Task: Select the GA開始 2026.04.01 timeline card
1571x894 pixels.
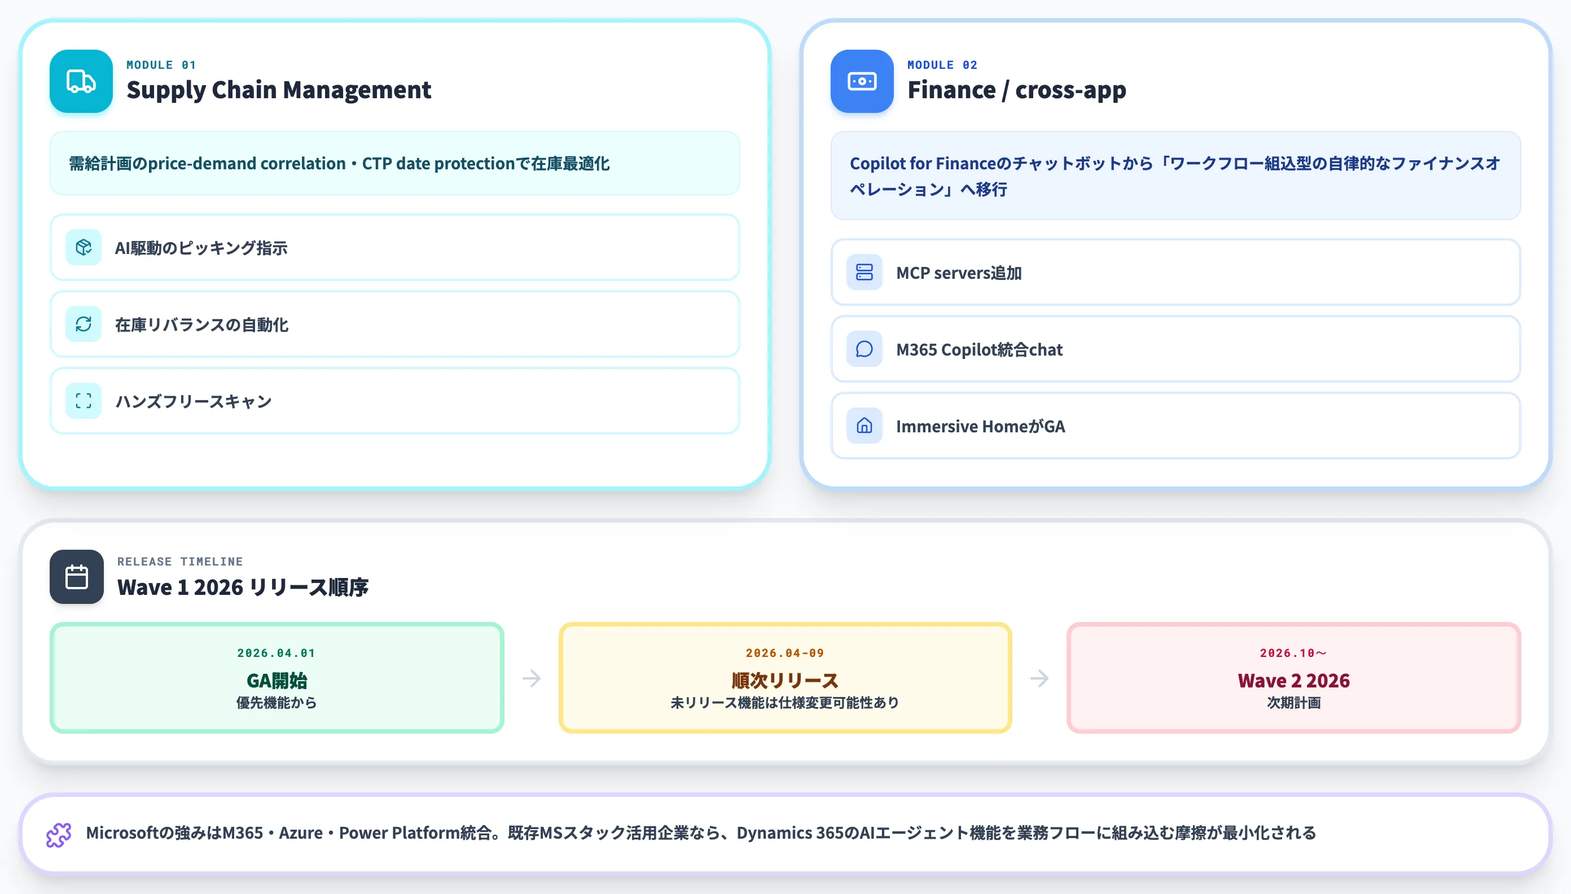Action: point(277,678)
